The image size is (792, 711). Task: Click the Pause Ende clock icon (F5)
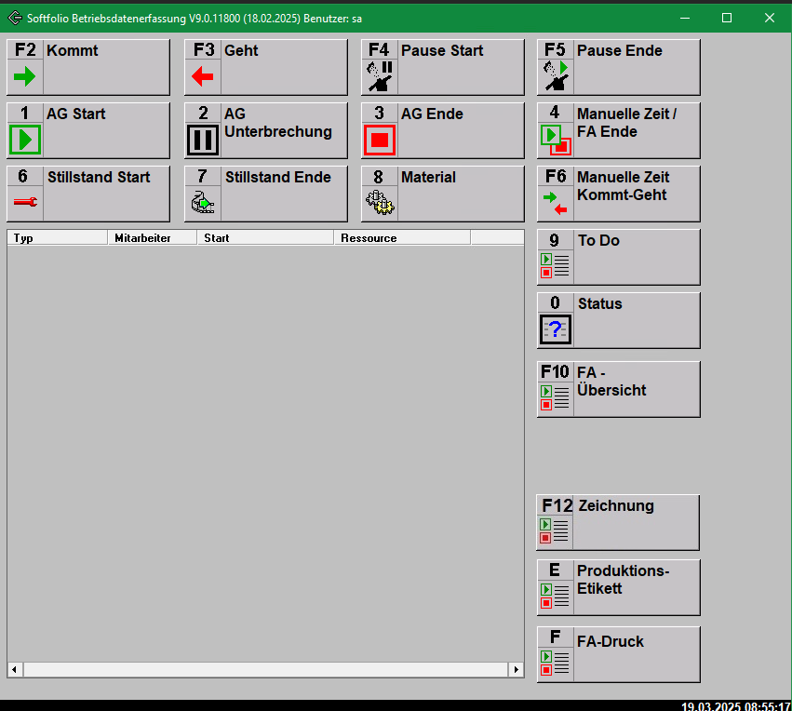click(x=555, y=76)
